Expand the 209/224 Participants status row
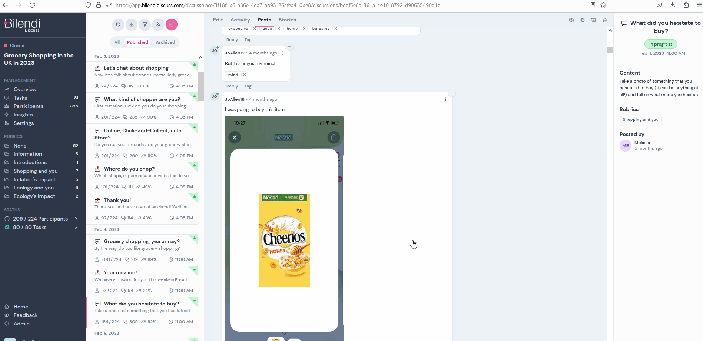This screenshot has width=703, height=341. (41, 219)
